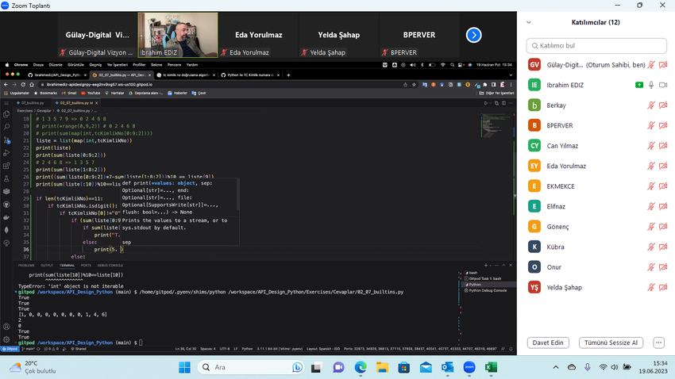Image resolution: width=675 pixels, height=379 pixels.
Task: Click the bookmark star in Chrome address bar
Action: 414,85
